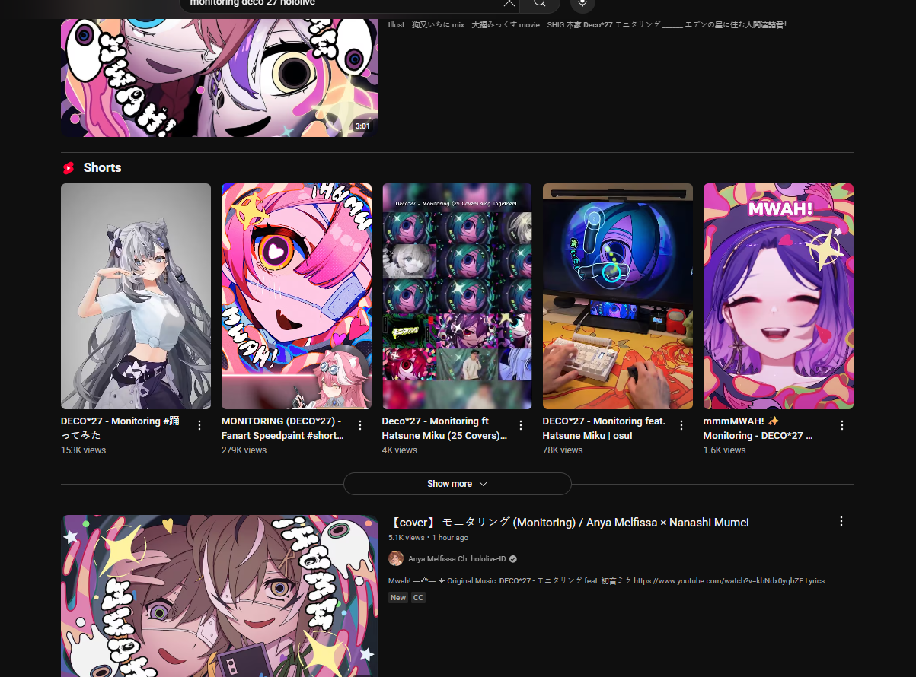Click the Shorts section heading

pos(102,168)
